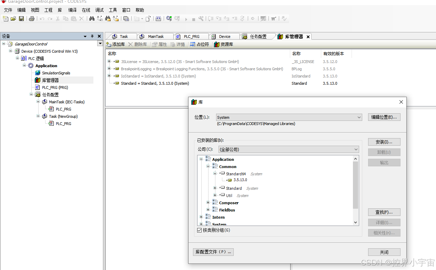Open the File menu
Image resolution: width=436 pixels, height=270 pixels.
pos(8,10)
